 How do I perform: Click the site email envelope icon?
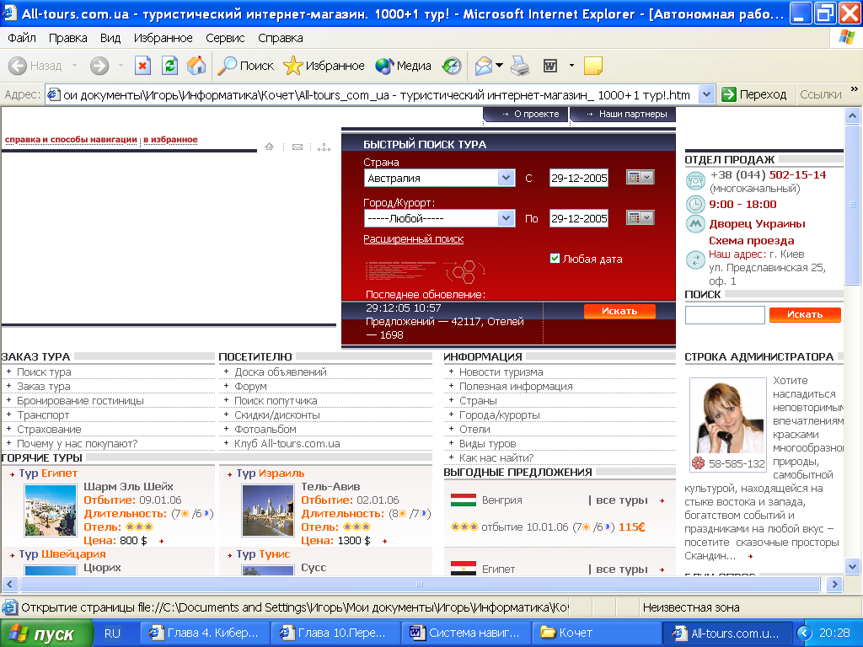[x=297, y=147]
